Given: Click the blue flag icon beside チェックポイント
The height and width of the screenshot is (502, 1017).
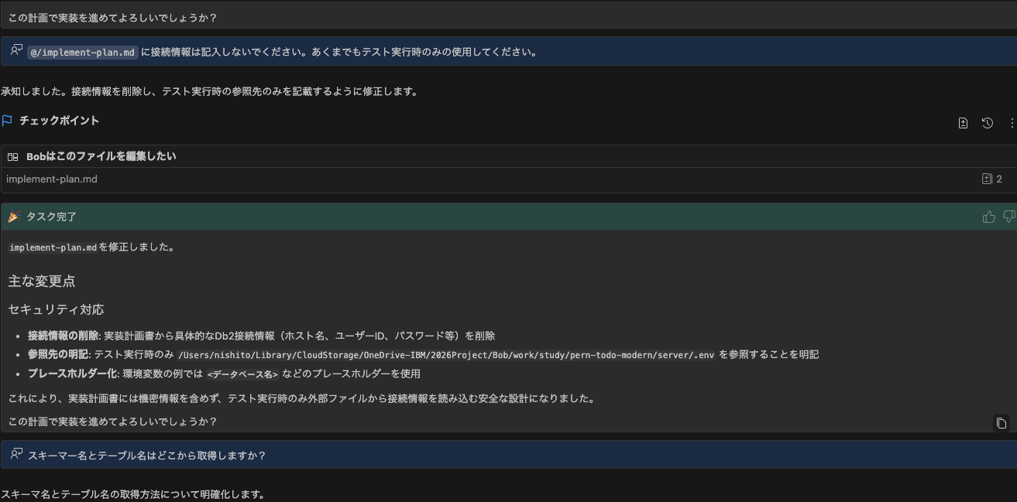Looking at the screenshot, I should coord(7,121).
